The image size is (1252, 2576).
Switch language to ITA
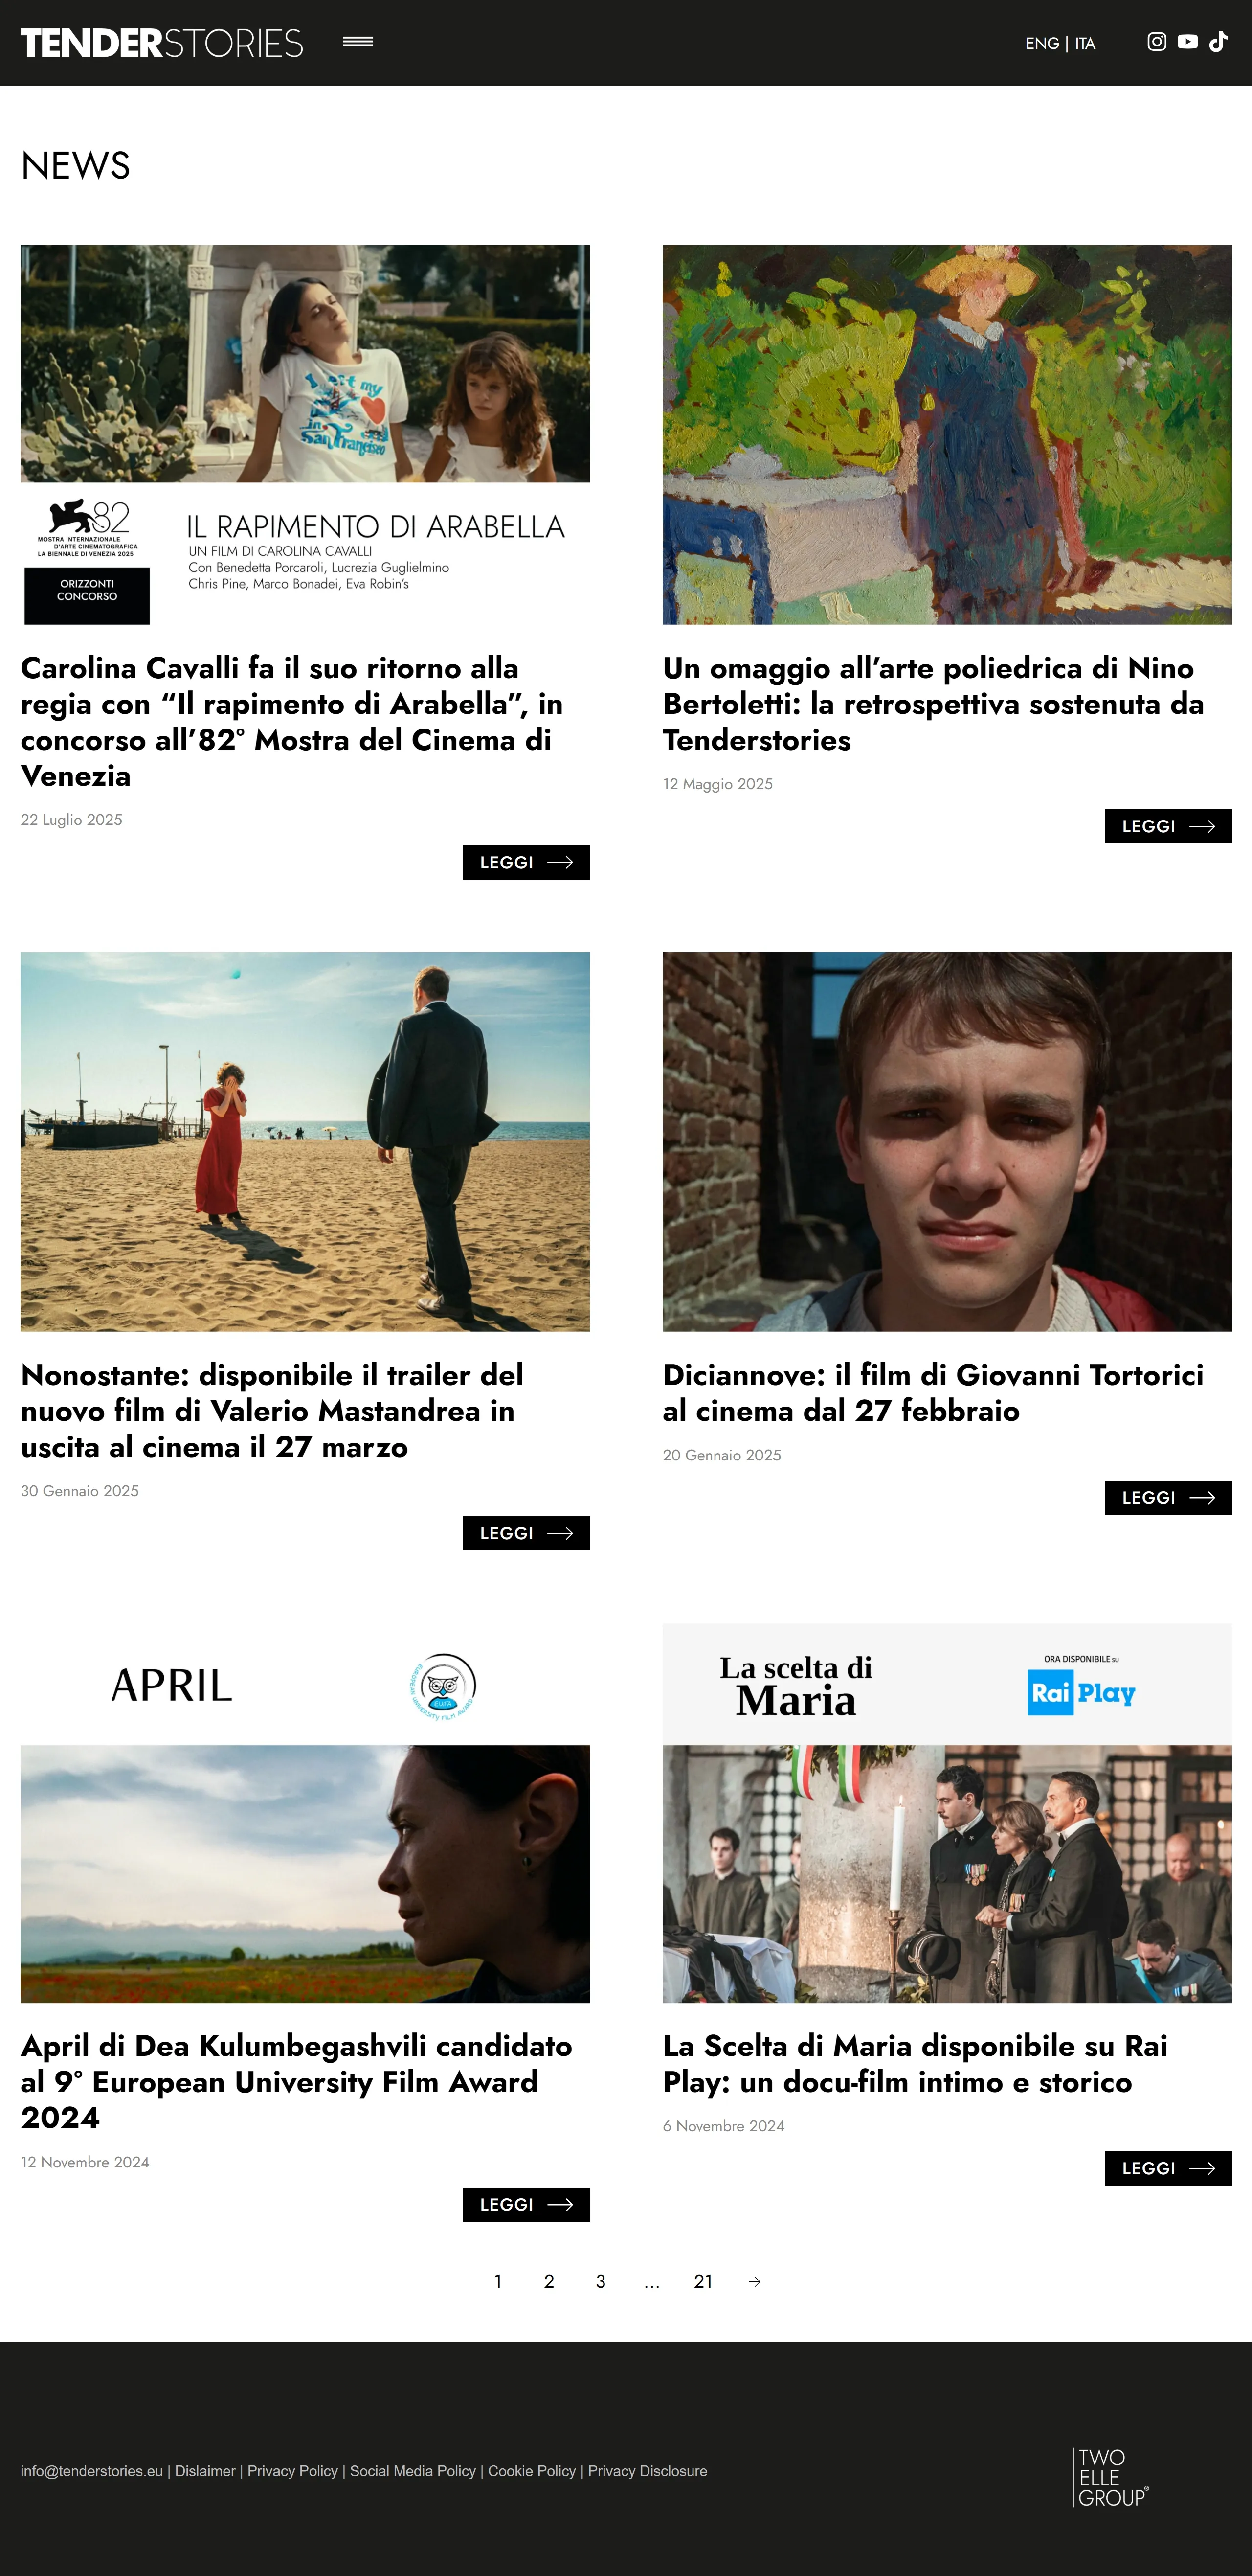coord(1084,44)
